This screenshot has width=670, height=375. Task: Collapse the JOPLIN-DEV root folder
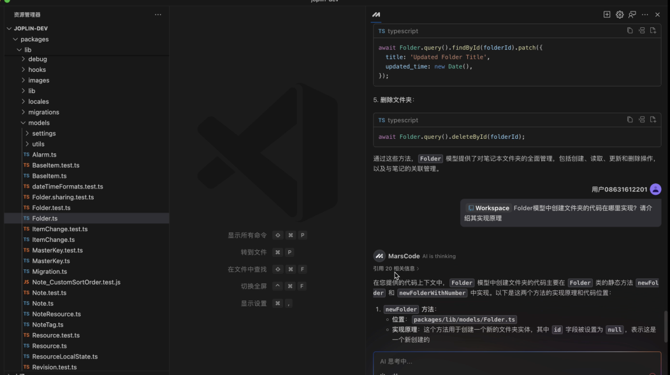pos(10,29)
